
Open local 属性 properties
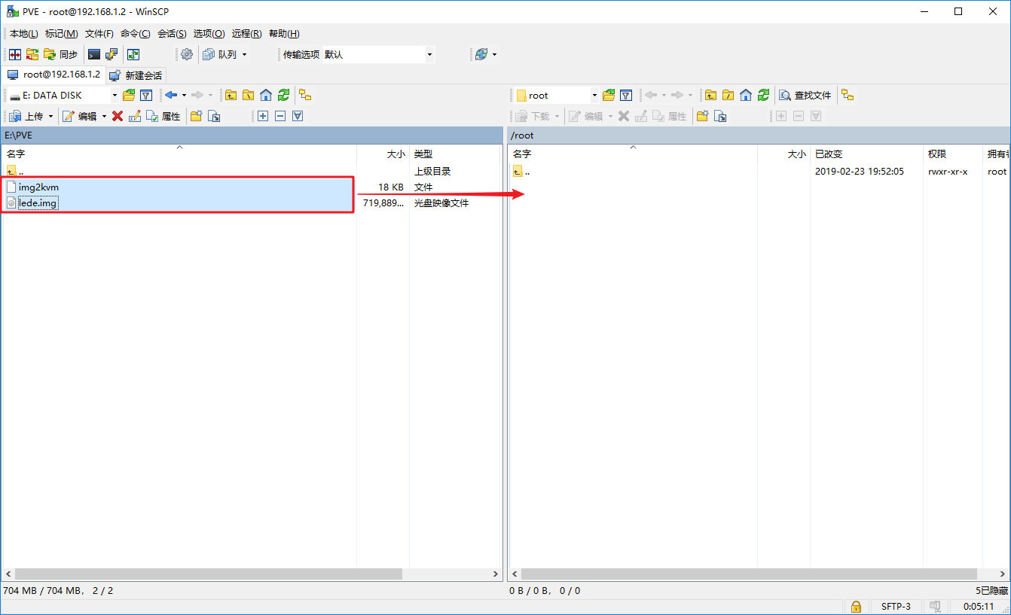click(163, 116)
